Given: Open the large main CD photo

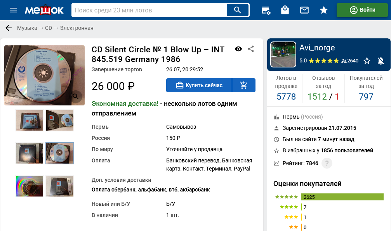Looking at the screenshot, I should [44, 75].
